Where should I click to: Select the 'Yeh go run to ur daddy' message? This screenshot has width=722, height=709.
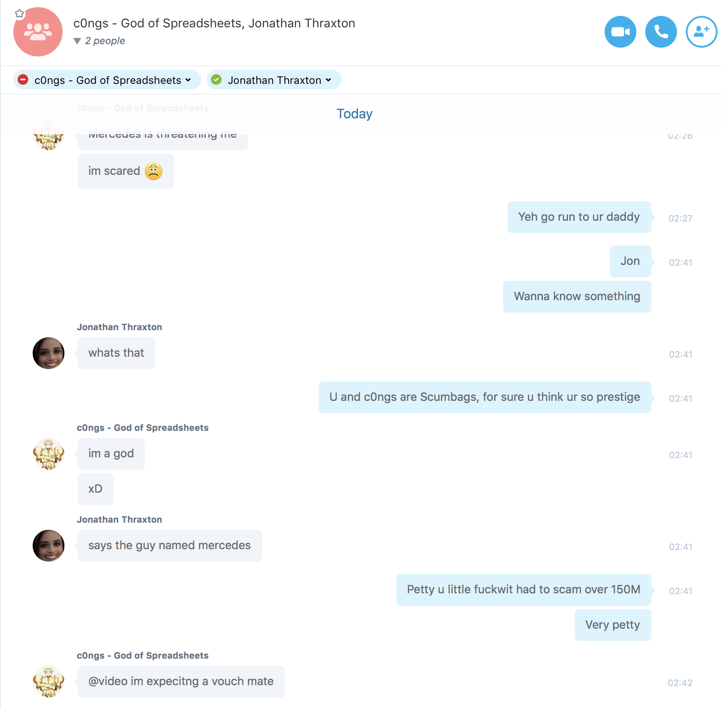click(579, 217)
